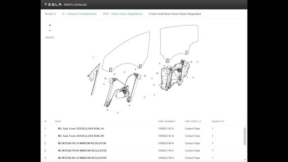Screen dimensions: 288x162
Task: Click Contact Tesla in the GLASS RUN, RH row
Action: pos(192,136)
